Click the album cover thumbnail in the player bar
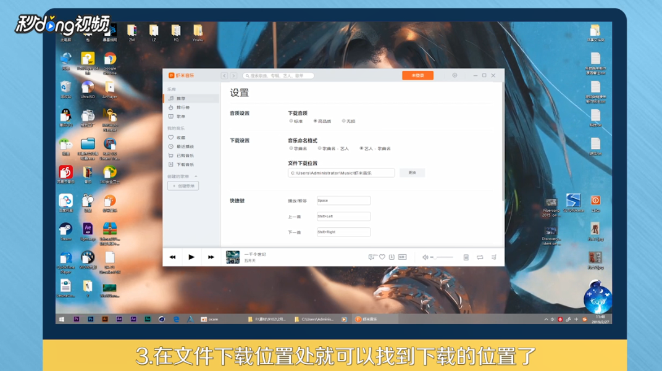The image size is (662, 371). 233,257
